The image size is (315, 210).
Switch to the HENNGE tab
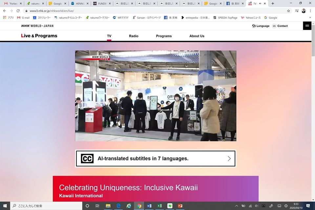(x=80, y=3)
